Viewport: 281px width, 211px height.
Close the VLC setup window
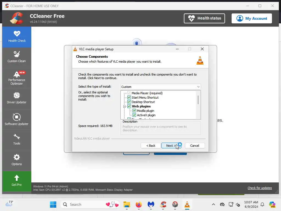[x=202, y=49]
